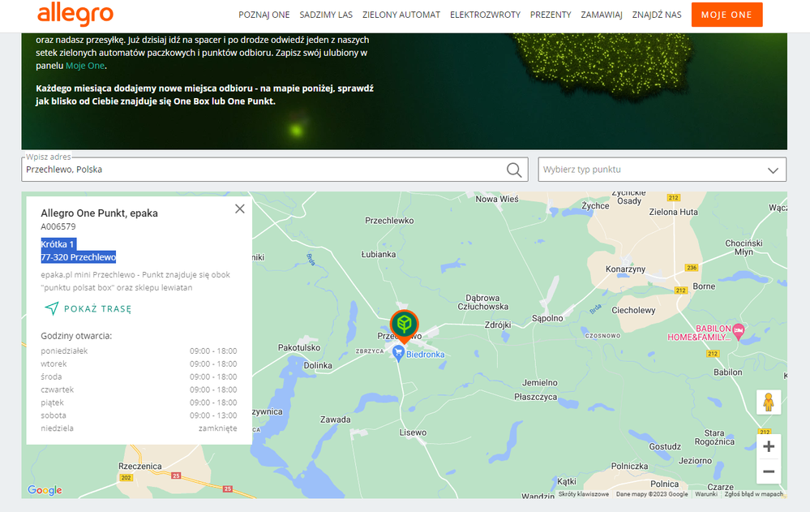Image resolution: width=810 pixels, height=512 pixels.
Task: Click the route arrow icon beside Pokaż trasę
Action: click(x=52, y=309)
